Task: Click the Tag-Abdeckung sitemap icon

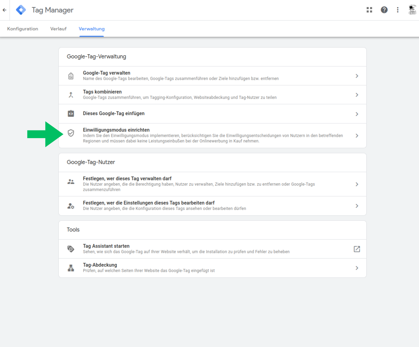Action: click(x=71, y=268)
